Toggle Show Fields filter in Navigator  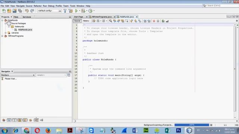pyautogui.click(x=9, y=120)
